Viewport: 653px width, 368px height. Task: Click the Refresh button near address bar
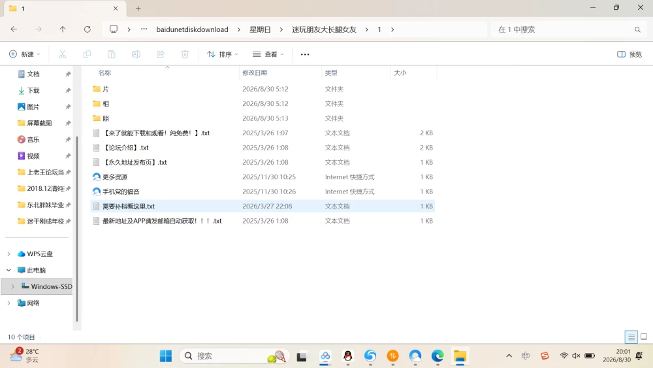tap(87, 29)
